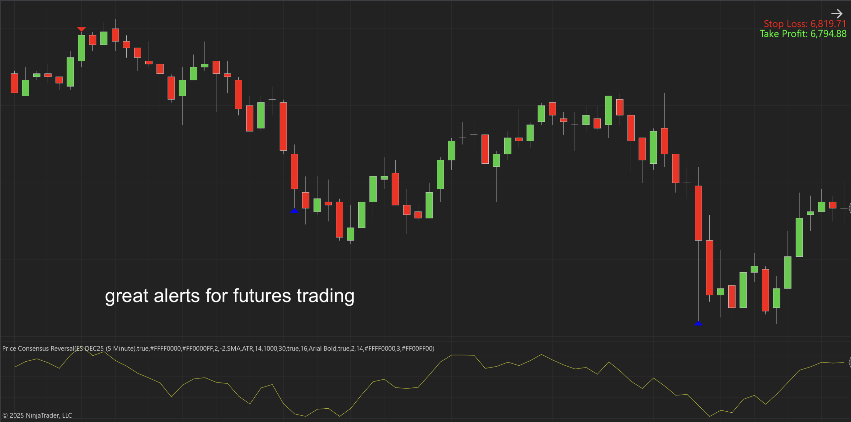Click the last doji candle at the chart's right edge
Viewport: 851px width, 422px height.
(844, 208)
